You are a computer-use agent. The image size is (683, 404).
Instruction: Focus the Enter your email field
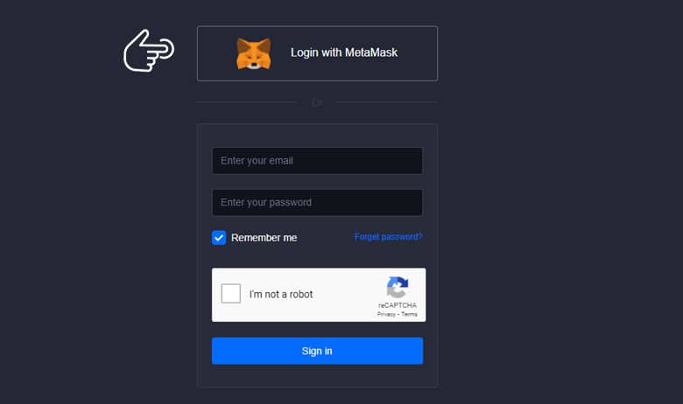[x=317, y=161]
